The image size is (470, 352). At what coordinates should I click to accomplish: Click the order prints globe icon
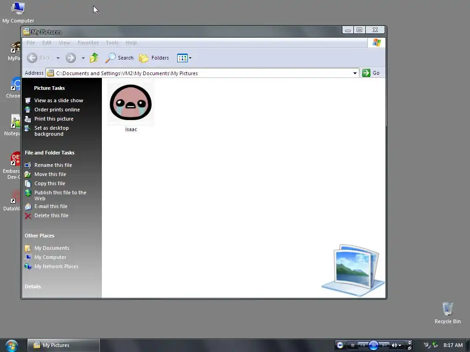[28, 110]
